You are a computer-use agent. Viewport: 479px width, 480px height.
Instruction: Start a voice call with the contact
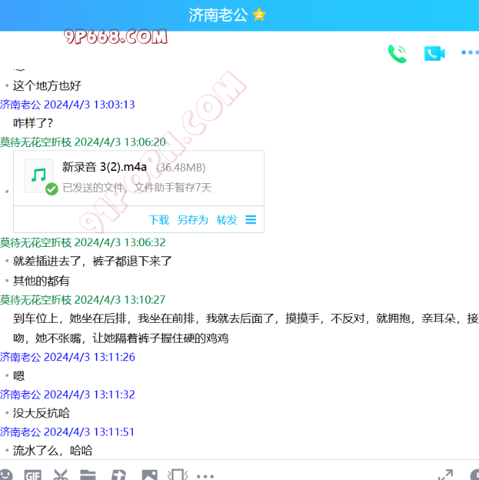[397, 54]
